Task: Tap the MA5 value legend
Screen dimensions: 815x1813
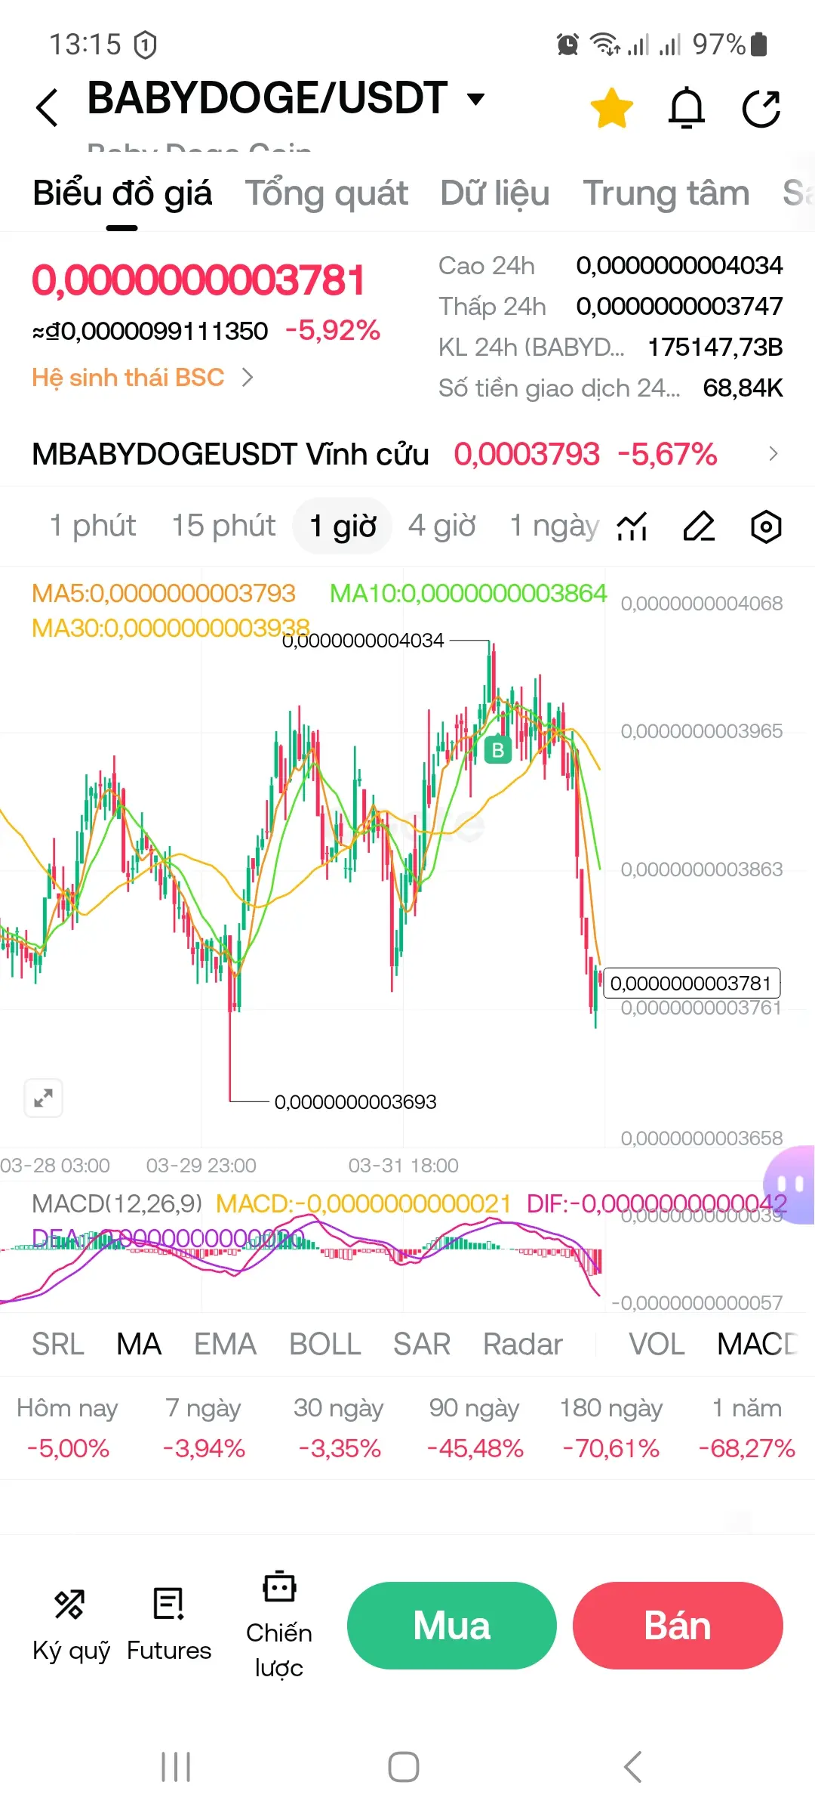Action: [163, 593]
